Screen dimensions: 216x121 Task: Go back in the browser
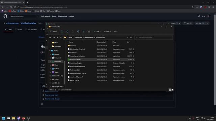tap(3, 7)
